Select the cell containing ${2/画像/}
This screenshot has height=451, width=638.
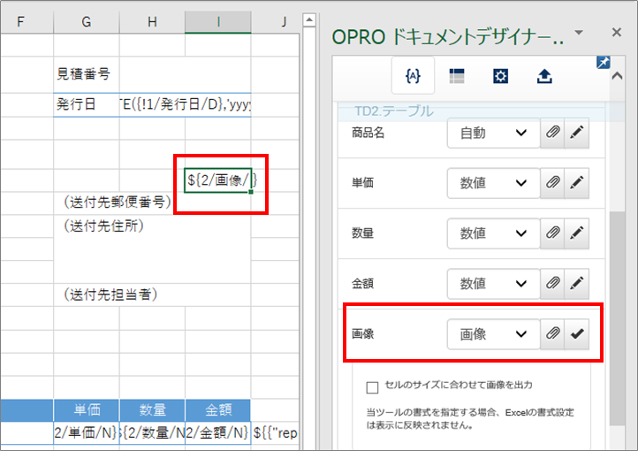217,180
